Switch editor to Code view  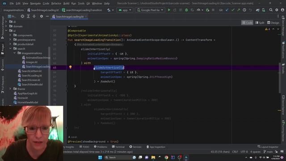tap(247, 23)
